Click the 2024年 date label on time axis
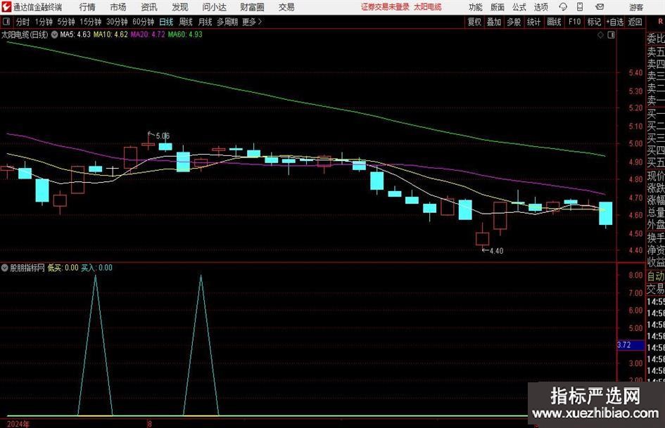The image size is (665, 428). [x=19, y=424]
